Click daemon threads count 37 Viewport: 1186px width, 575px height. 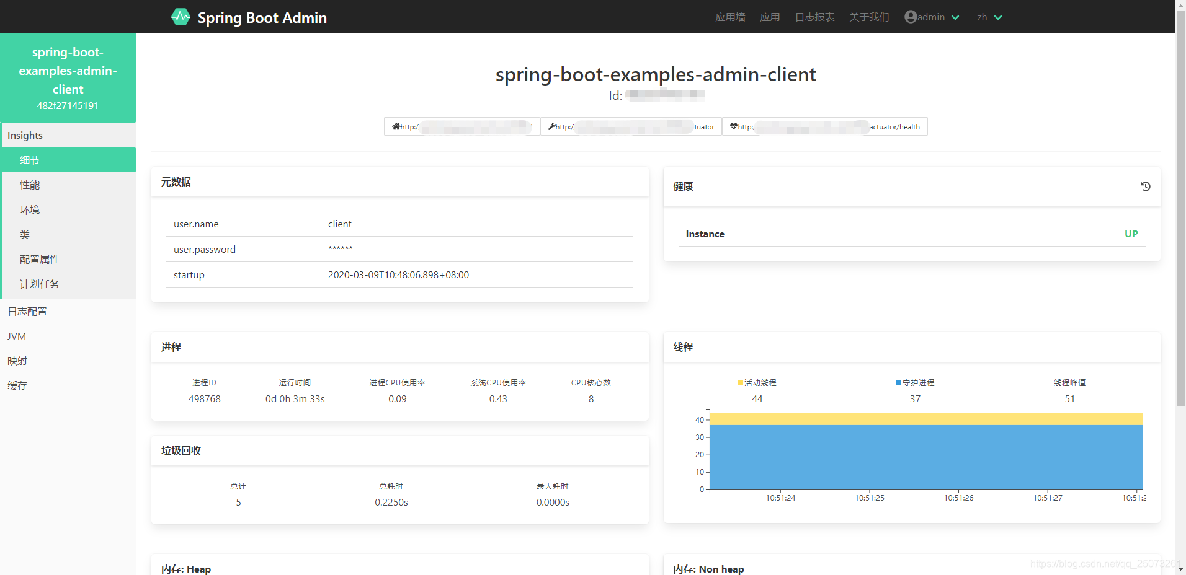[916, 398]
